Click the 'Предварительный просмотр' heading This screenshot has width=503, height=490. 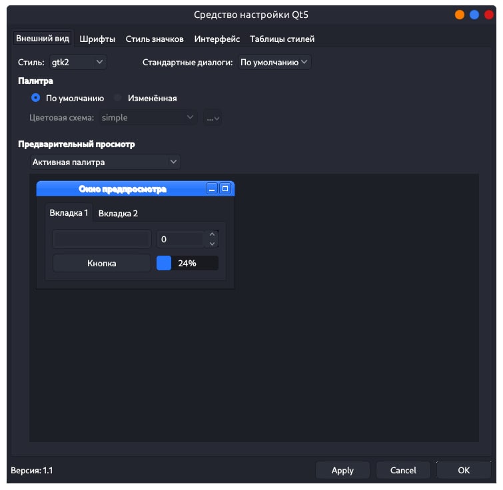[x=77, y=144]
